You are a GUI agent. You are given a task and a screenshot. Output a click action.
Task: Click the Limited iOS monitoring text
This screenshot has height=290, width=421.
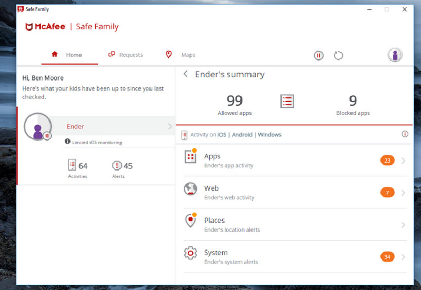tap(97, 142)
